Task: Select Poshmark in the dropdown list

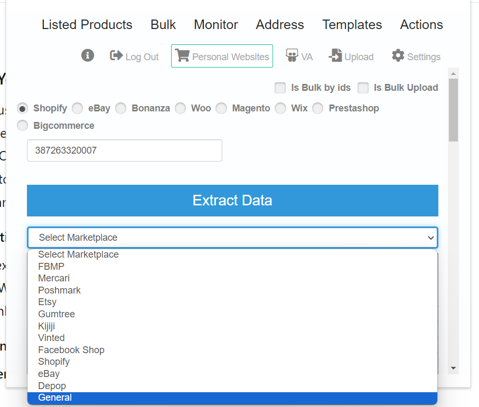Action: pyautogui.click(x=232, y=290)
